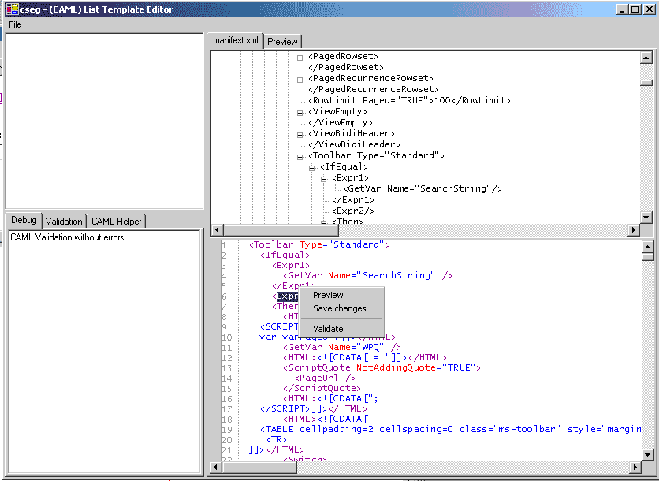Click the tree view scroll down arrow
This screenshot has width=659, height=481.
646,217
